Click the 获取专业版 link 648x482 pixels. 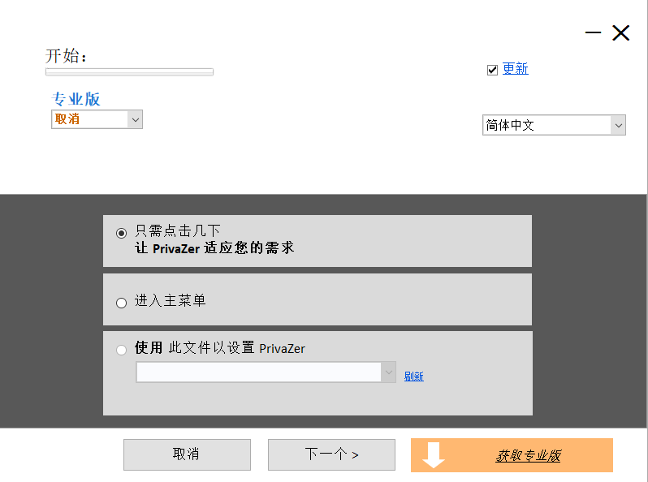point(528,455)
